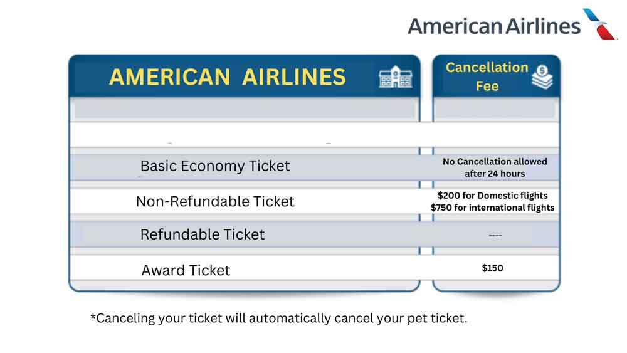627x353 pixels.
Task: Click the No Cancellation allowed after 24 hours text
Action: (x=495, y=167)
